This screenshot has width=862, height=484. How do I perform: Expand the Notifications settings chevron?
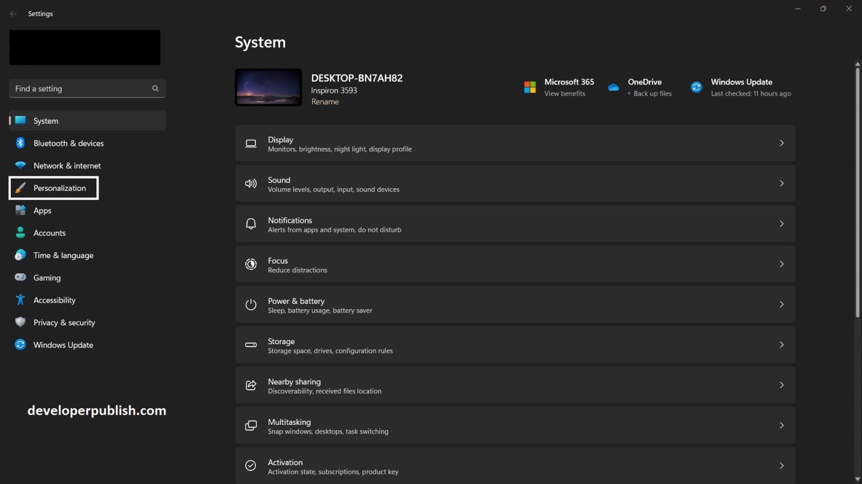click(x=782, y=224)
